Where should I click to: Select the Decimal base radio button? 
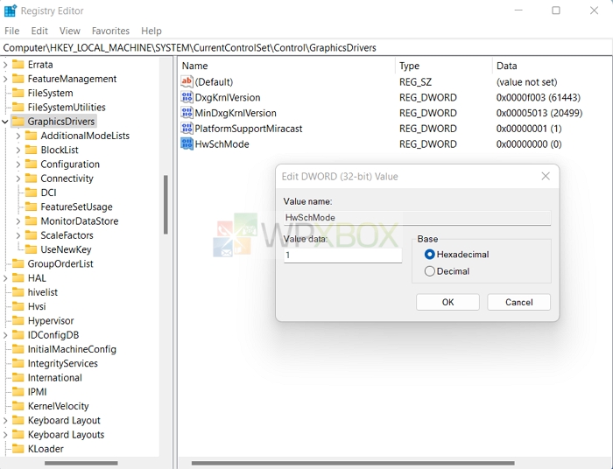coord(429,271)
